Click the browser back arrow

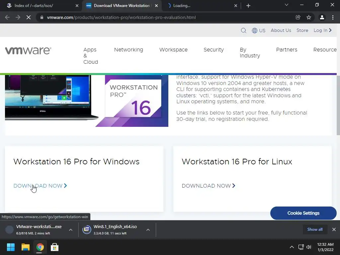[x=7, y=17]
